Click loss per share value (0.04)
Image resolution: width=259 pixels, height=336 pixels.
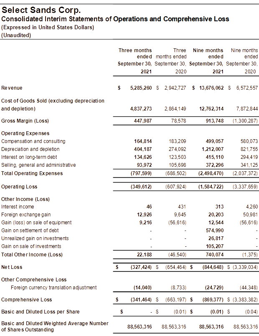(x=251, y=312)
